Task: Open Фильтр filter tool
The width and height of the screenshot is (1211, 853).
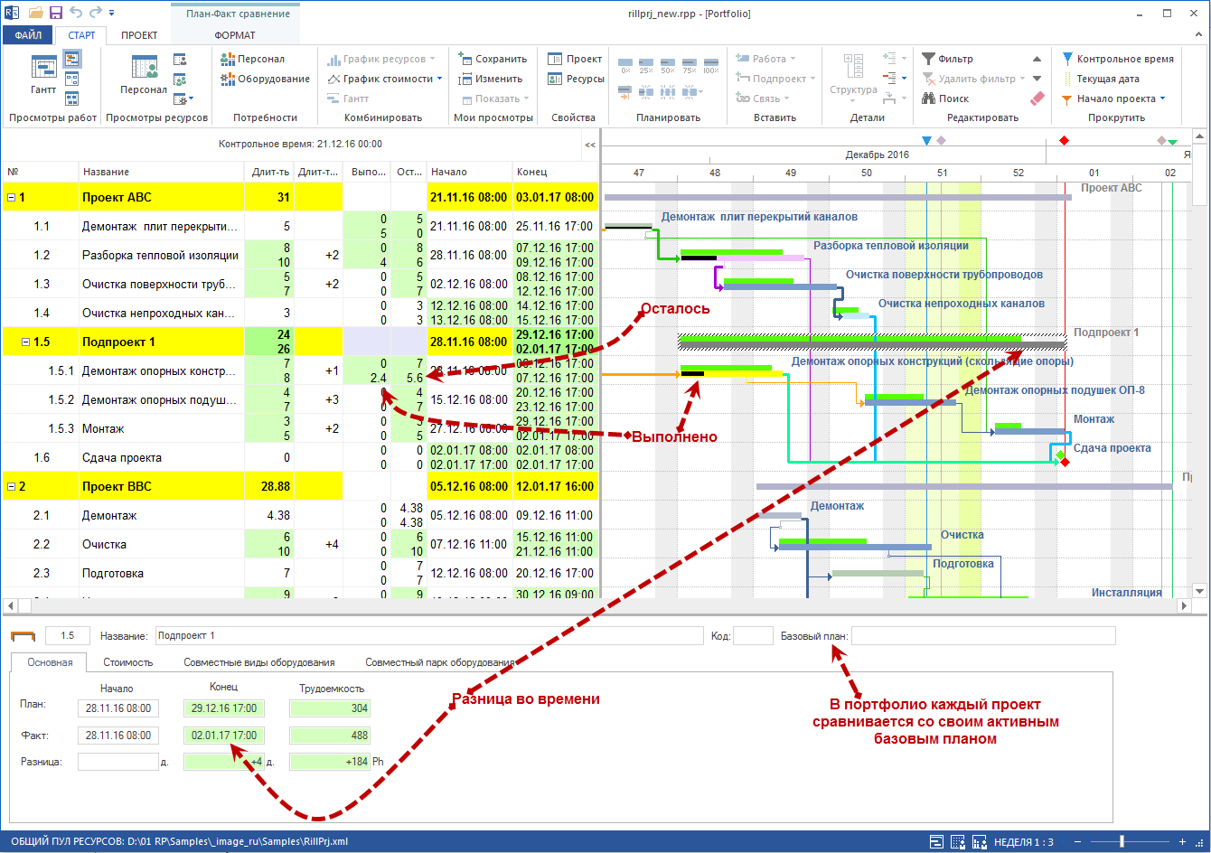Action: (x=948, y=59)
